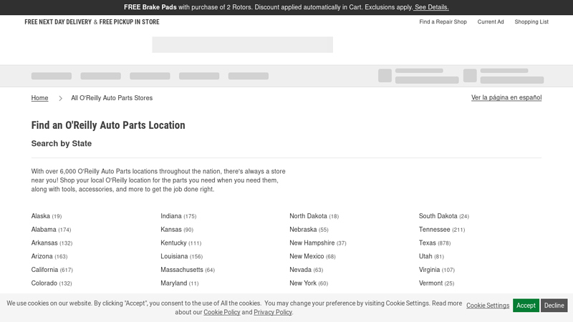The image size is (573, 322).
Task: Switch to the Spanish version of the page
Action: coord(506,97)
